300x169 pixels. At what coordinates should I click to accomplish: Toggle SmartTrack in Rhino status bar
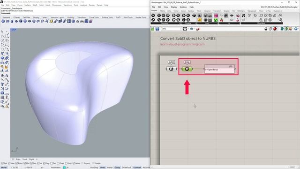tap(127, 168)
